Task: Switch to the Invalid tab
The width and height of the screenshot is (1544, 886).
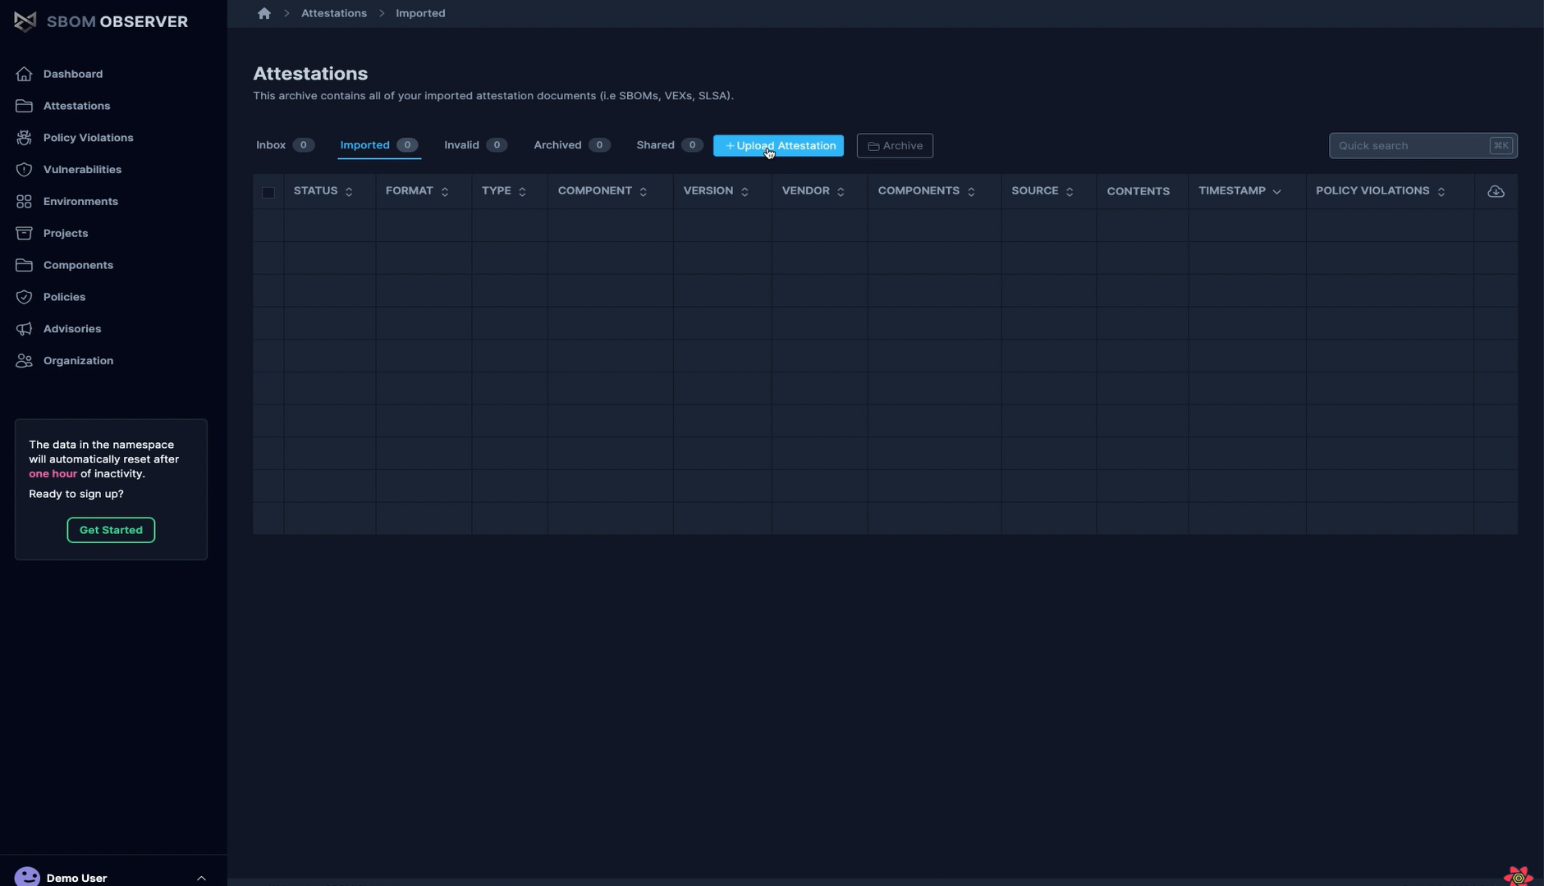Action: pyautogui.click(x=475, y=145)
